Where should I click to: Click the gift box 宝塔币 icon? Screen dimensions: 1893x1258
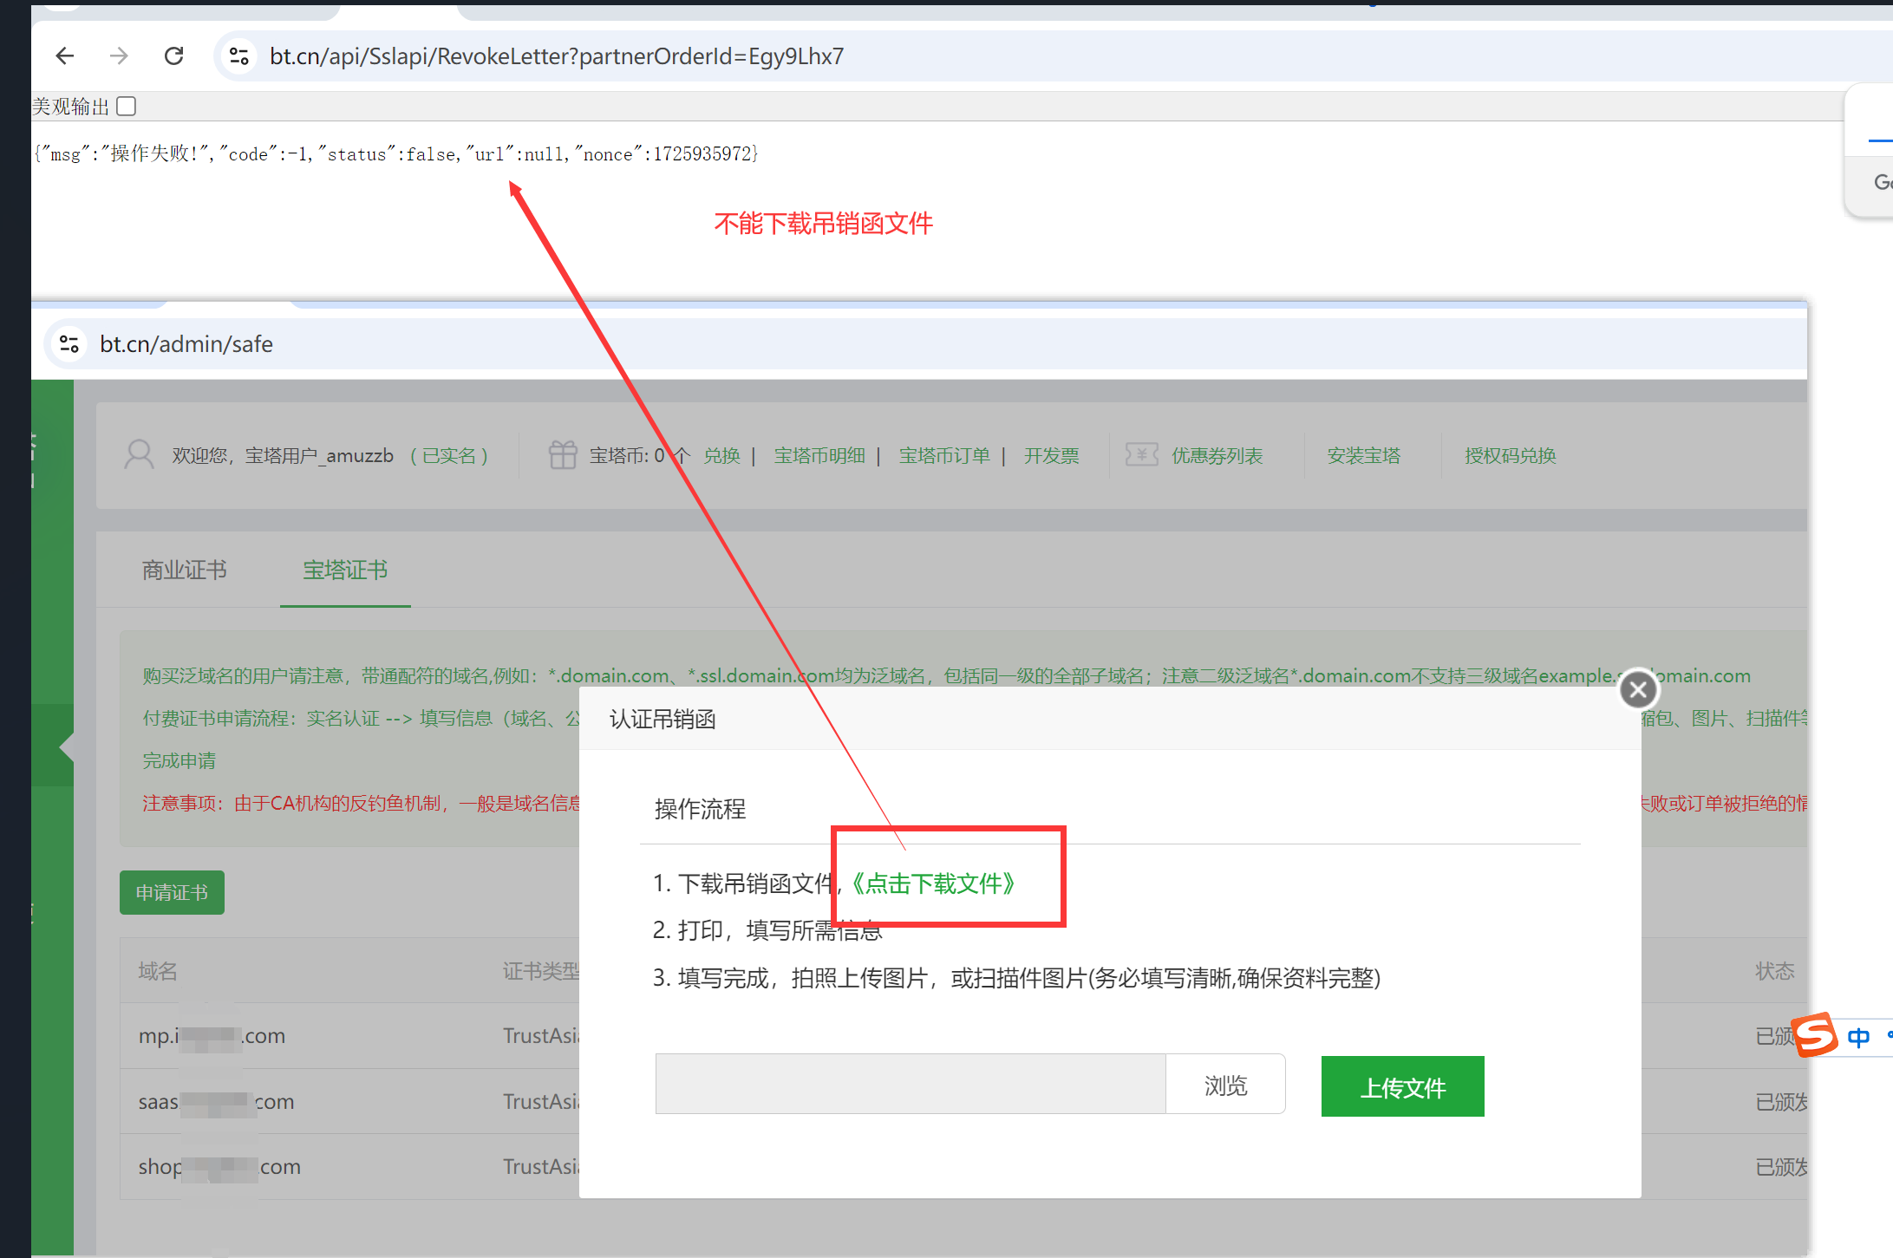tap(562, 454)
